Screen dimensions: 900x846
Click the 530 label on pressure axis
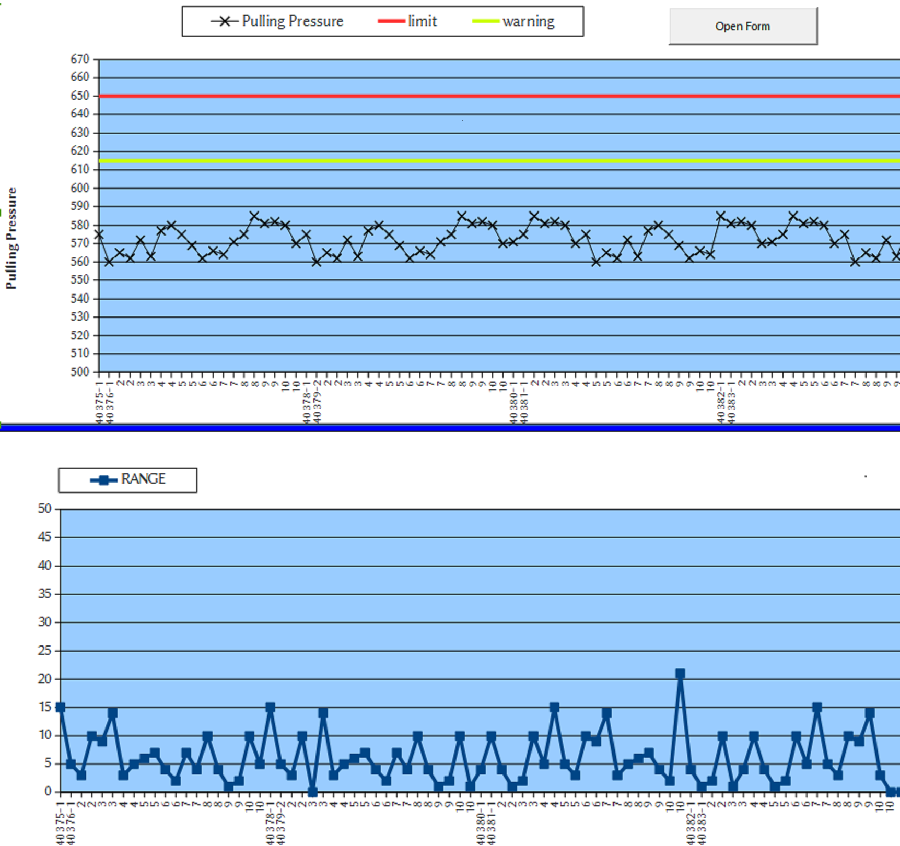(80, 316)
